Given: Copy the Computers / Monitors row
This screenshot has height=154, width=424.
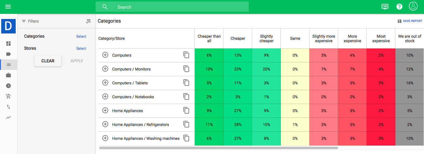Looking at the screenshot, I should pyautogui.click(x=186, y=69).
